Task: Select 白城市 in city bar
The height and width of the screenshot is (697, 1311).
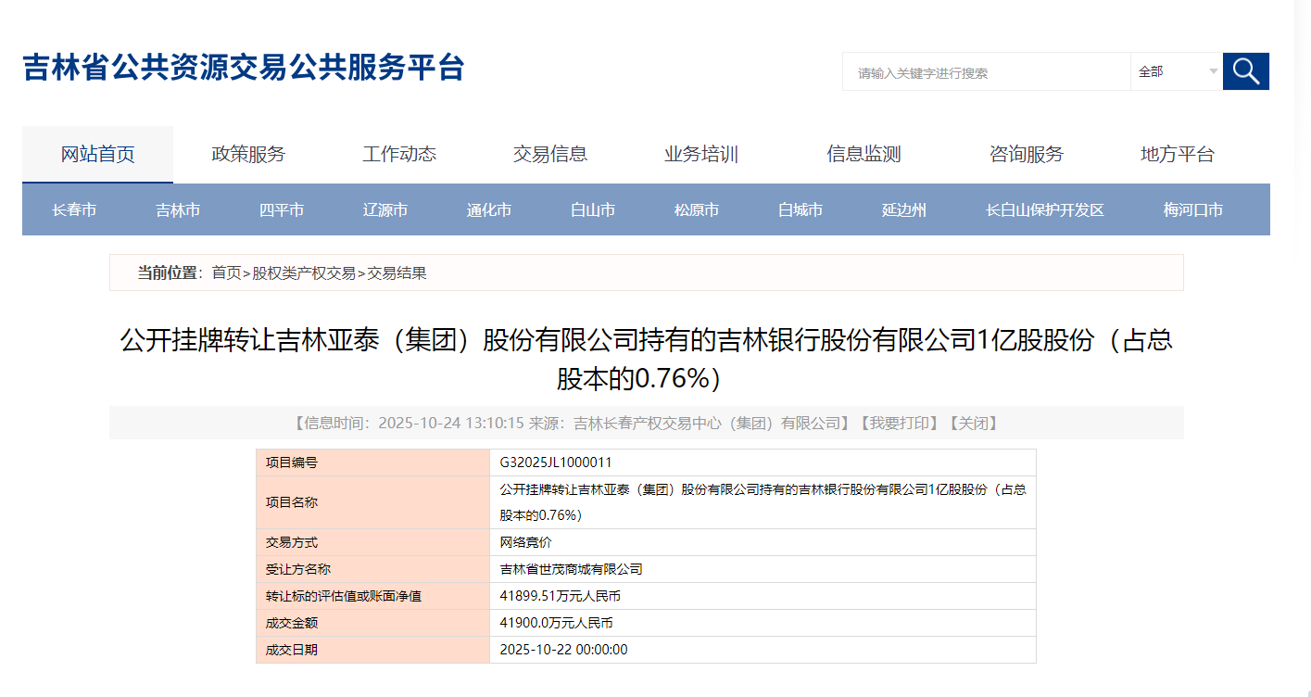Action: tap(800, 210)
